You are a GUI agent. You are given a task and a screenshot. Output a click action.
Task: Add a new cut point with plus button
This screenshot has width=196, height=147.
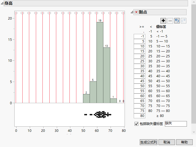(x=163, y=21)
